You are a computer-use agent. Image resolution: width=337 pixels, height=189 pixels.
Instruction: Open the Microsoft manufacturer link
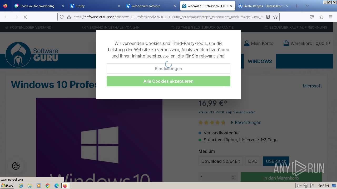click(x=312, y=86)
